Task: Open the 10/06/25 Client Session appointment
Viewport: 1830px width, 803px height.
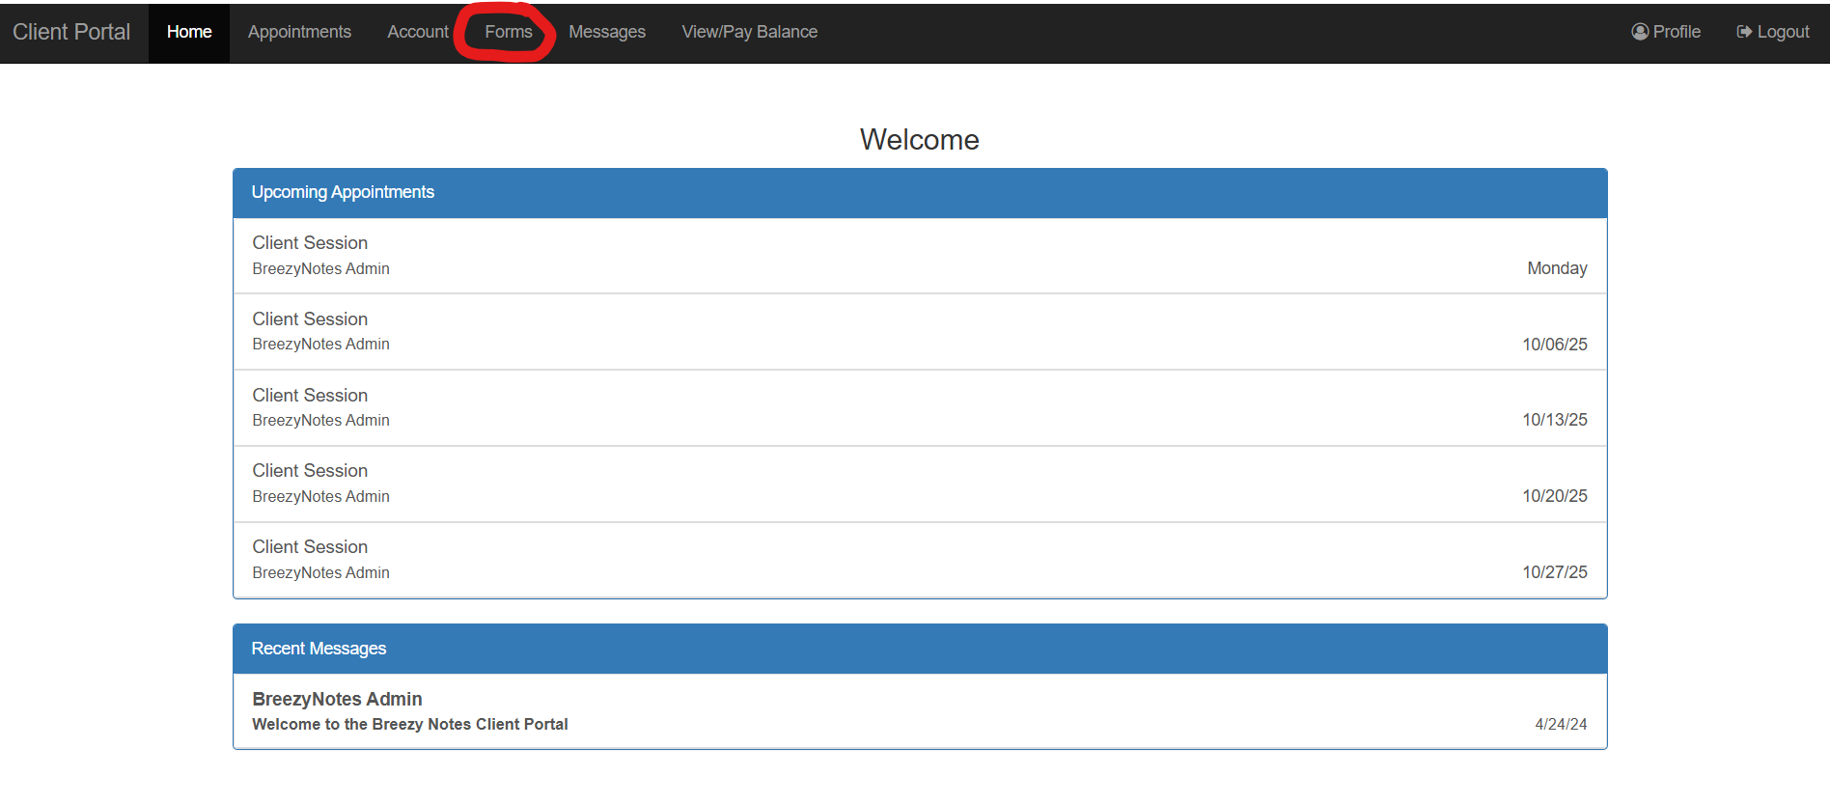Action: 919,331
